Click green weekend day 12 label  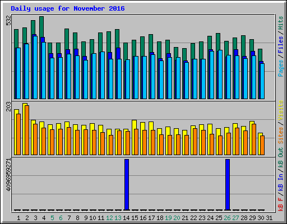coord(109,218)
